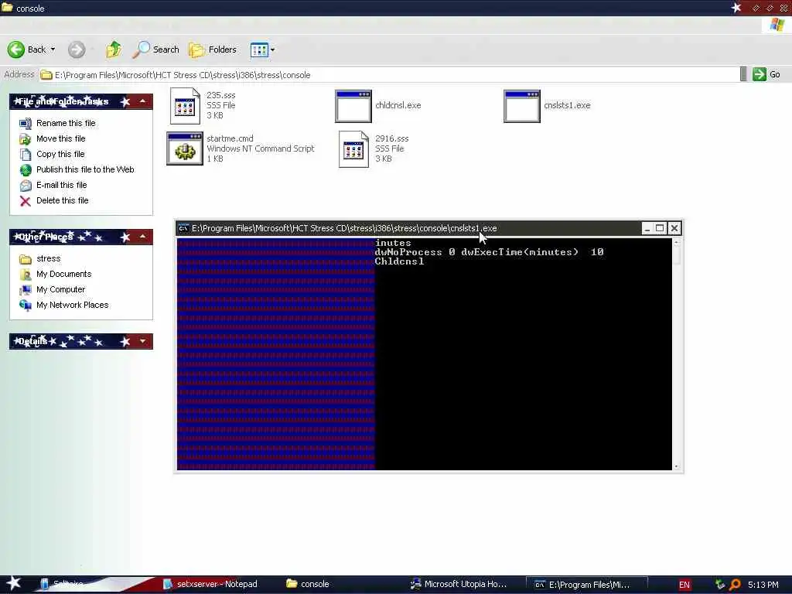Switch to Microsoft Utopia taskbar button
The image size is (792, 594).
coord(459,585)
